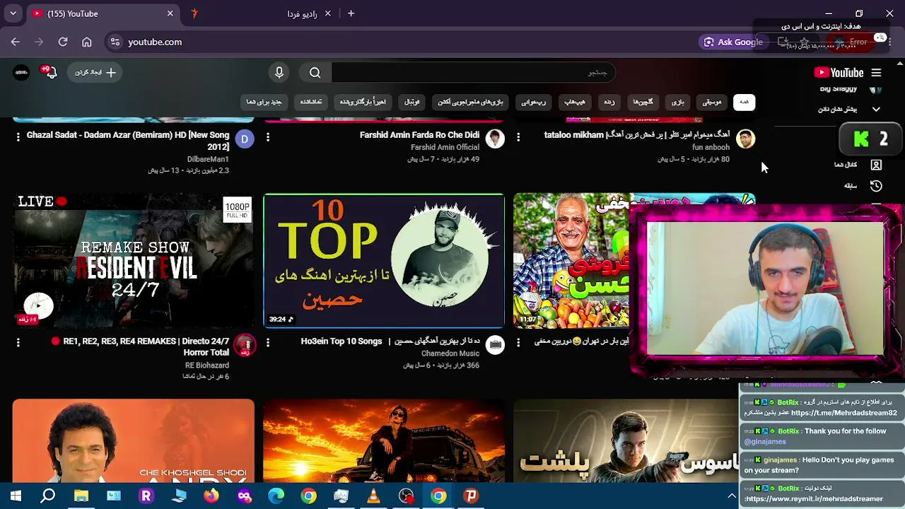Viewport: 905px width, 509px height.
Task: Open 'Farshid Amin Farda Ro Che Didi' title
Action: click(x=419, y=135)
